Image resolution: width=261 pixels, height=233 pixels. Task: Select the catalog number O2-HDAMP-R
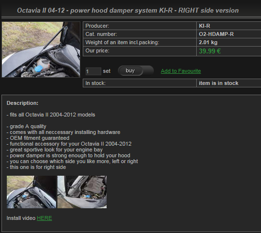coord(216,34)
